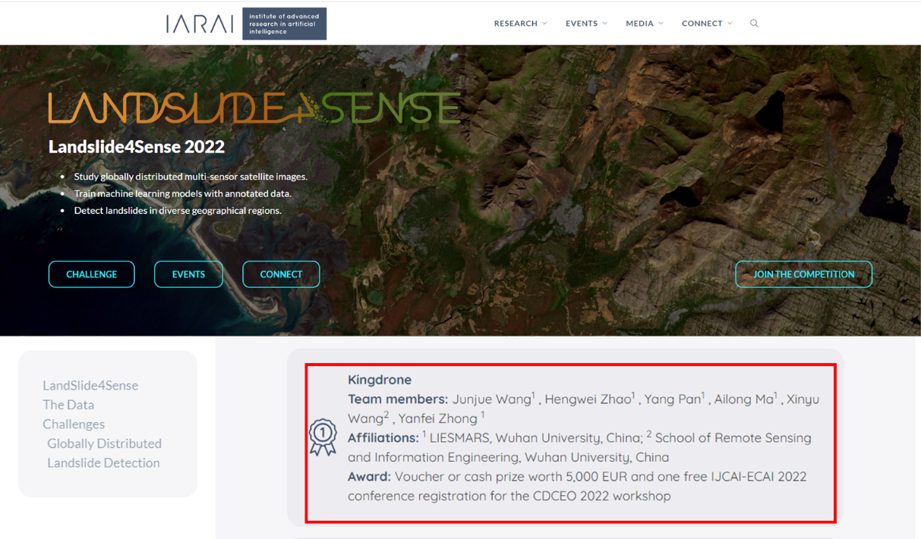
Task: Click the institute tagline badge beside IARAI logo
Action: pyautogui.click(x=285, y=24)
